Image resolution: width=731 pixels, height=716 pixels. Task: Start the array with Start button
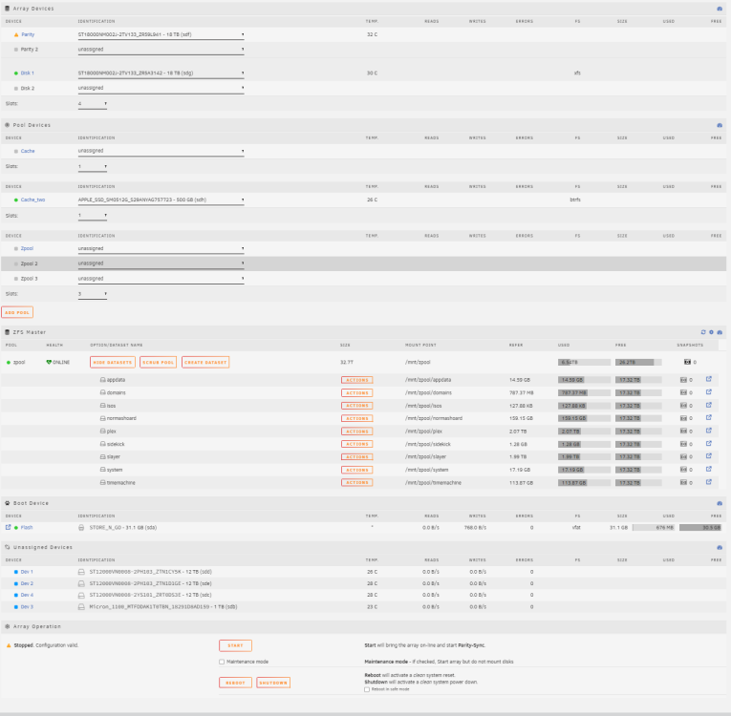pyautogui.click(x=235, y=645)
